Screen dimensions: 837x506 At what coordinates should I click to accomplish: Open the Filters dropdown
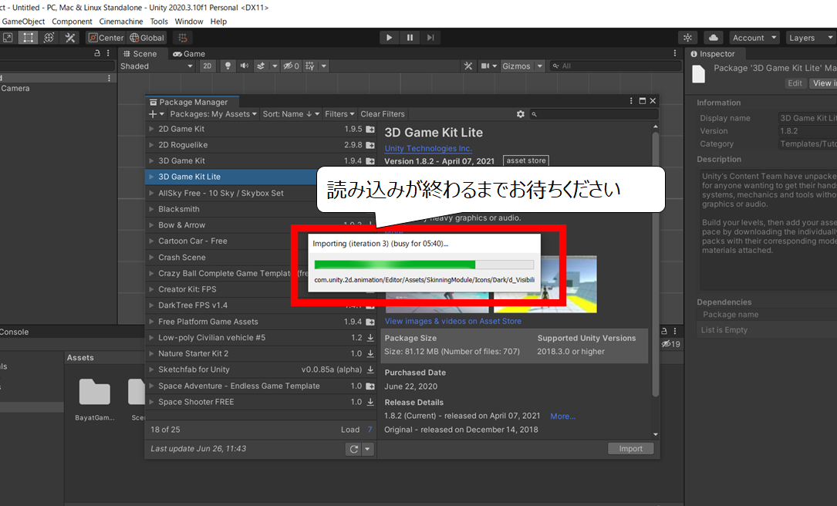(x=339, y=114)
